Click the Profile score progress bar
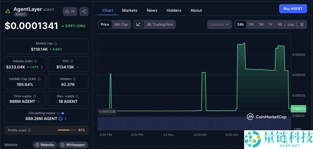This screenshot has height=149, width=313. [67, 130]
